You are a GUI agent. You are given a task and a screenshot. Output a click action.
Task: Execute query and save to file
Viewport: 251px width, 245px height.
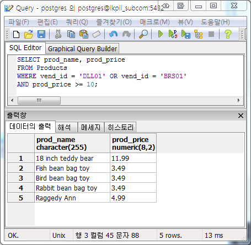click(x=186, y=34)
